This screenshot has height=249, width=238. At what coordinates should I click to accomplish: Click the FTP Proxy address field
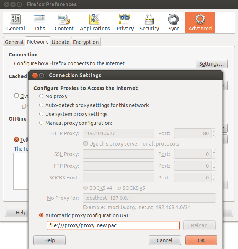[x=118, y=166]
